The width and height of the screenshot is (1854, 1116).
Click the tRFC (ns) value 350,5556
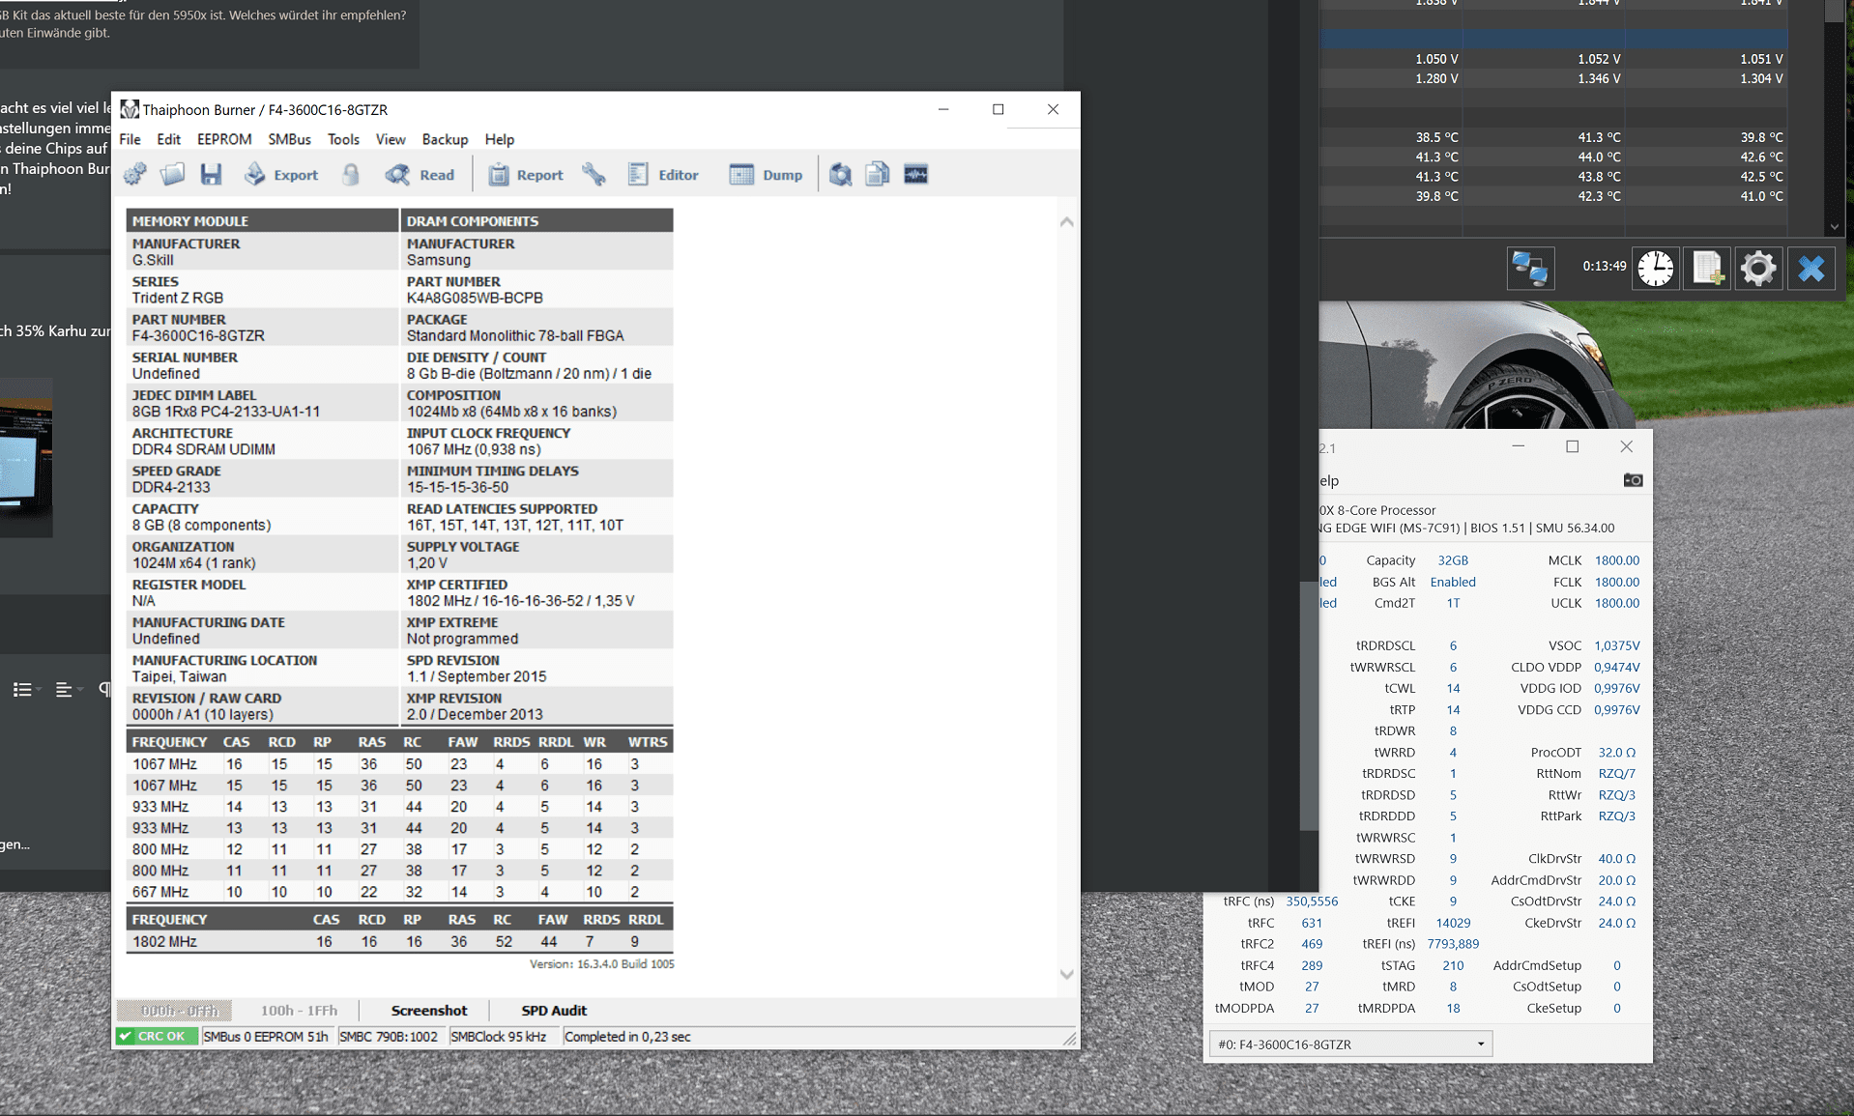(1312, 901)
